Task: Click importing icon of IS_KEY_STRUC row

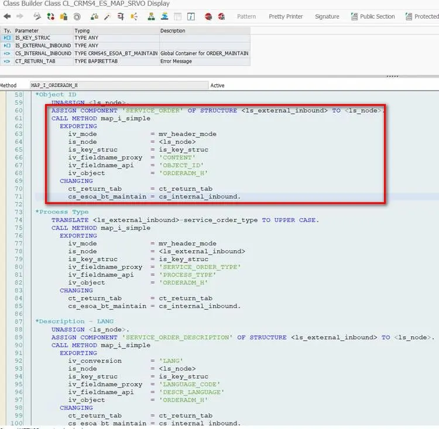Action: pos(7,38)
